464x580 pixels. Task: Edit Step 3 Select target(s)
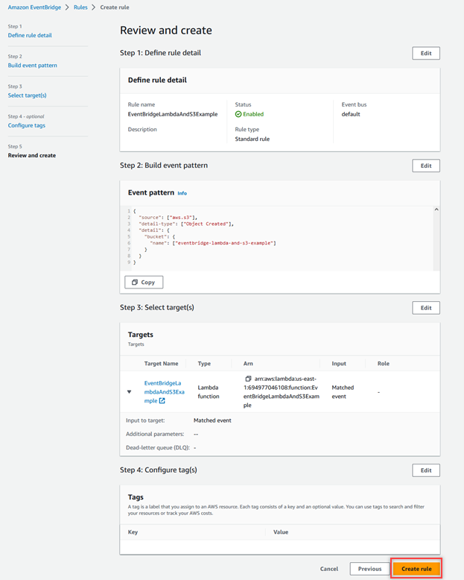pos(426,308)
